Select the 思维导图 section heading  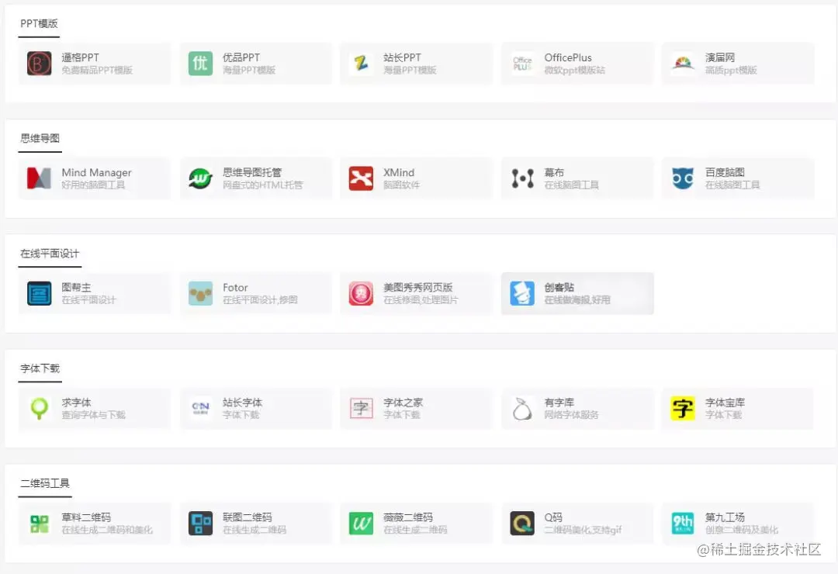pos(40,138)
